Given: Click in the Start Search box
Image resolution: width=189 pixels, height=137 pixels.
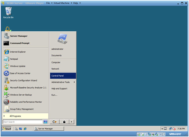Looking at the screenshot, I should click(x=23, y=122).
